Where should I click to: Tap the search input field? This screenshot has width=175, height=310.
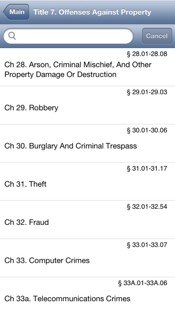[x=68, y=36]
